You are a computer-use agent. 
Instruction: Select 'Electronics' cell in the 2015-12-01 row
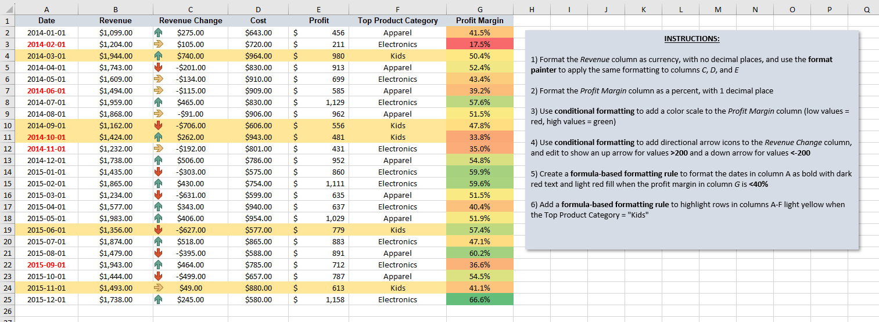point(398,300)
